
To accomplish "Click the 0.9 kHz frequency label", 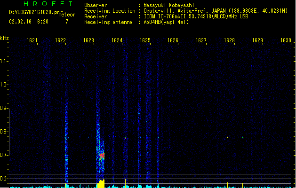I will [4, 108].
